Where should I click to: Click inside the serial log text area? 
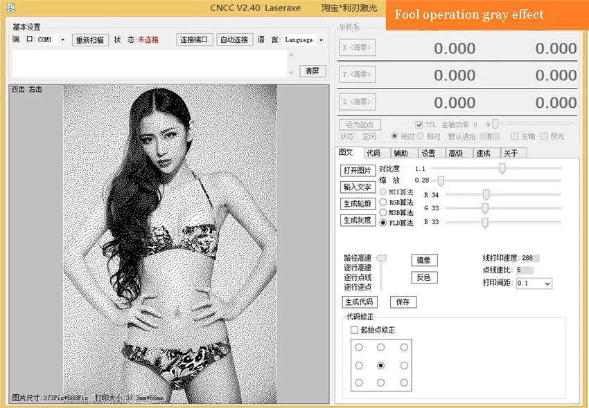click(150, 64)
